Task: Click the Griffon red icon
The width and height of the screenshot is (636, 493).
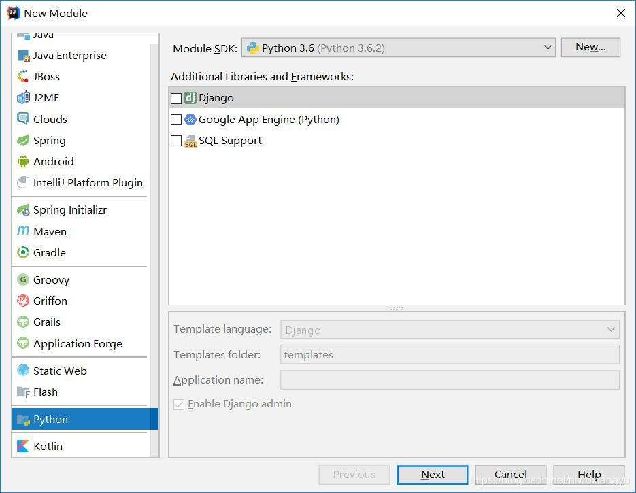Action: pos(23,301)
